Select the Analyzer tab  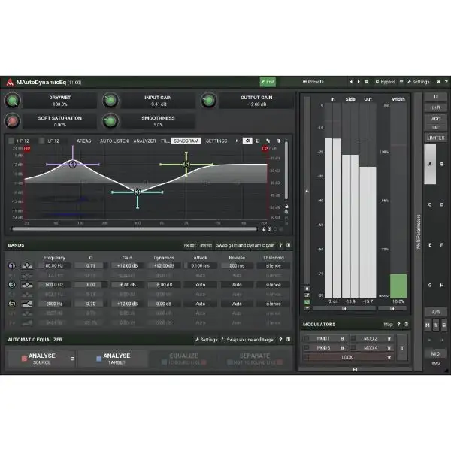coord(145,141)
